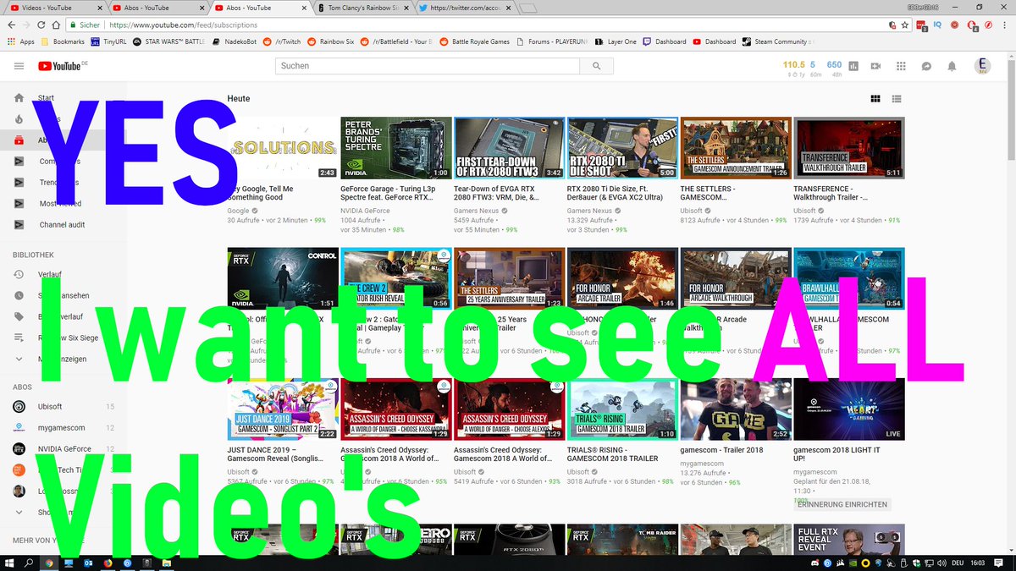Open the account avatar menu
The image size is (1016, 571).
[x=983, y=66]
